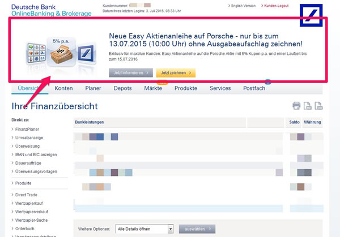Viewport: 340px width, 237px height.
Task: Open the Märkte tab
Action: [x=153, y=88]
